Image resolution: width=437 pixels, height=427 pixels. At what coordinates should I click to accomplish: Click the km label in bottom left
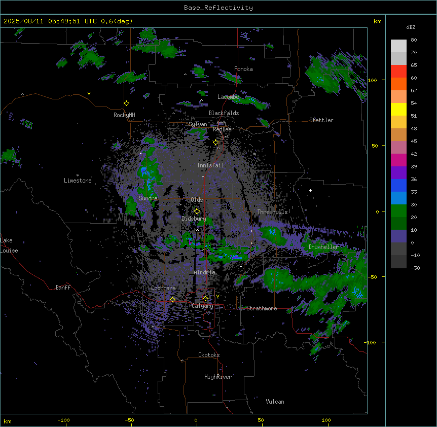tap(8, 421)
